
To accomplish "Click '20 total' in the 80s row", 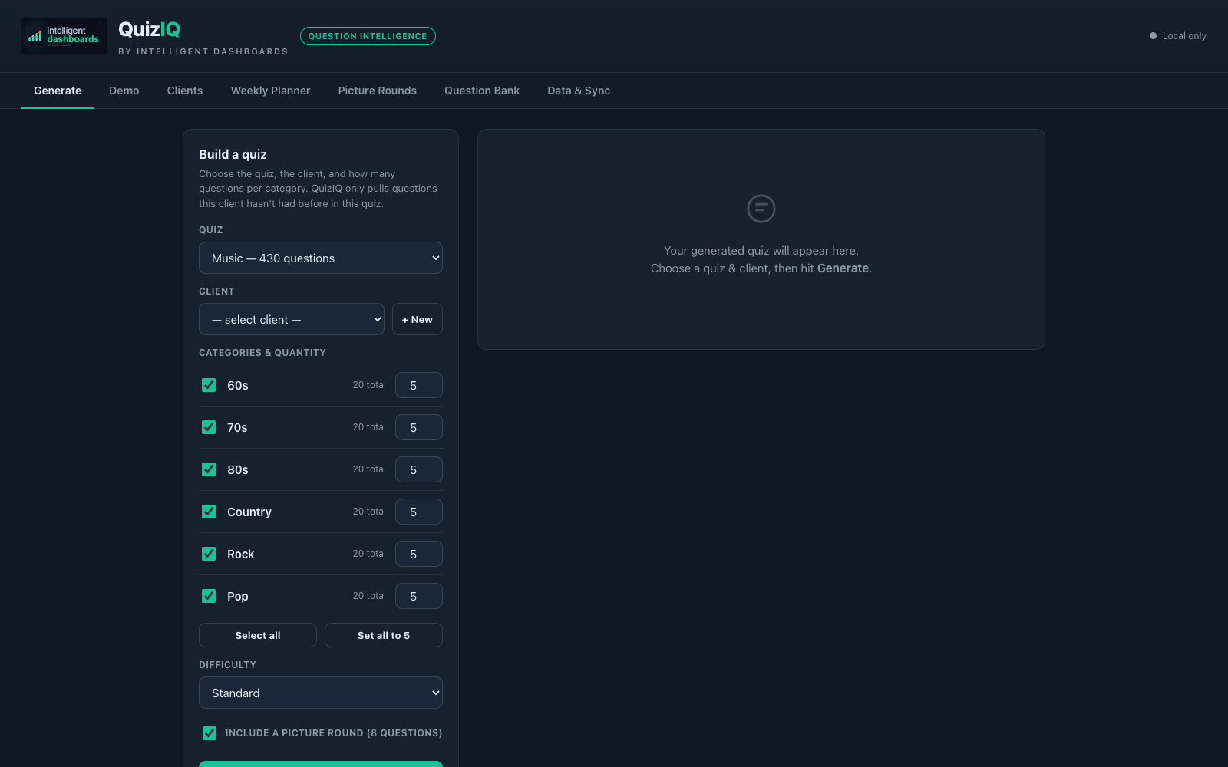I will click(369, 469).
